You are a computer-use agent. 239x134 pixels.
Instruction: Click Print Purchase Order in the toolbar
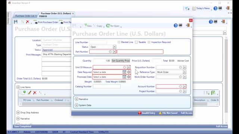pyautogui.click(x=46, y=22)
